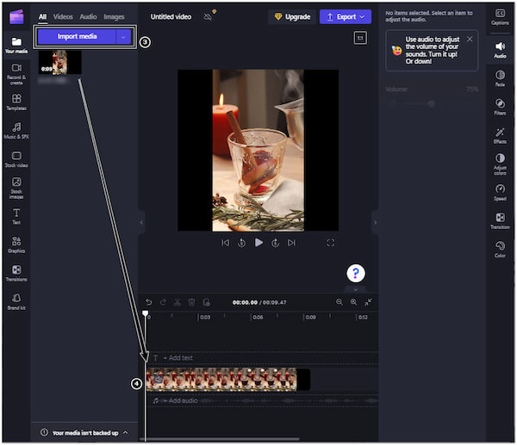Open the Audio properties tab

pos(500,50)
